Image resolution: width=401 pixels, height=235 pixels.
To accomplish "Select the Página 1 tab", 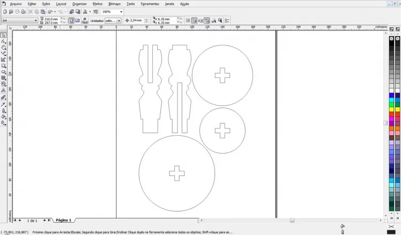I will tap(64, 220).
